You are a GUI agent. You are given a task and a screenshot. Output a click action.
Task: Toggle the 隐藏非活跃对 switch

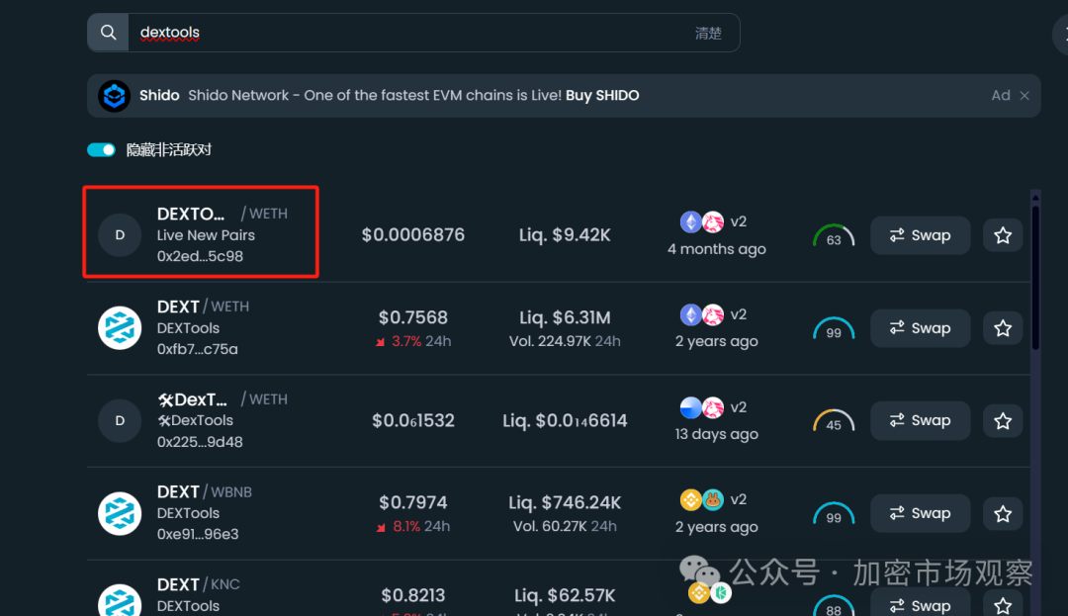pos(102,149)
